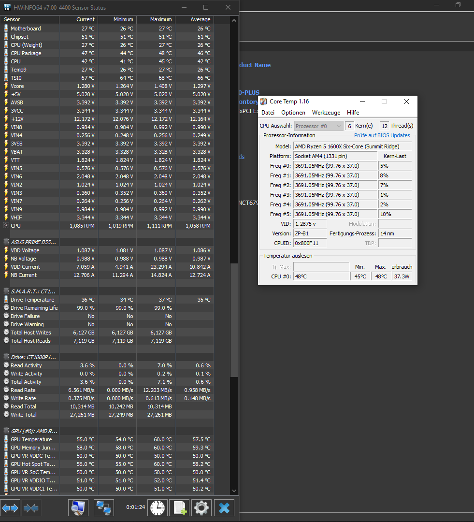Click the CPU #0 temperature field 48°C

(321, 276)
